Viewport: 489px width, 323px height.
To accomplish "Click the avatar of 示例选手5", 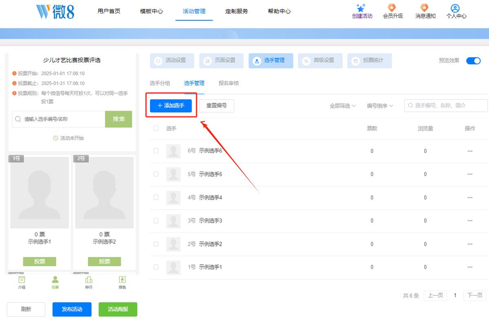I will point(173,175).
